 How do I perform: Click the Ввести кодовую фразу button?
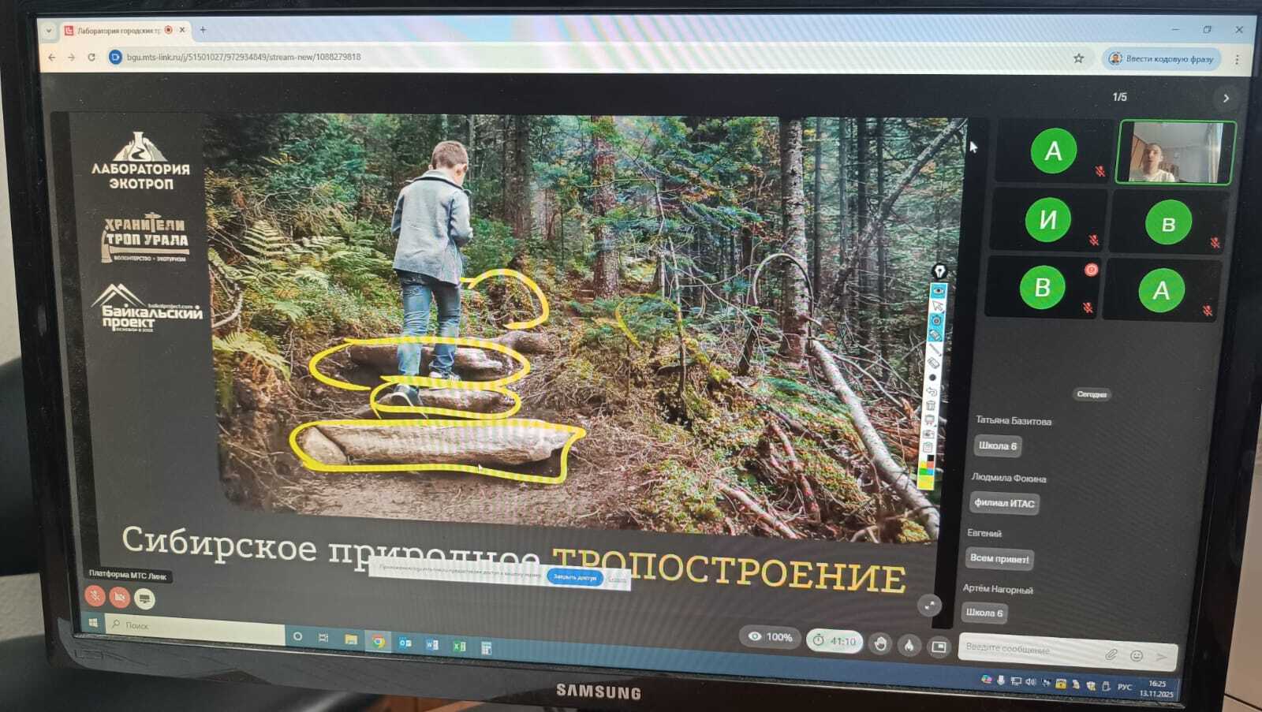tap(1161, 59)
